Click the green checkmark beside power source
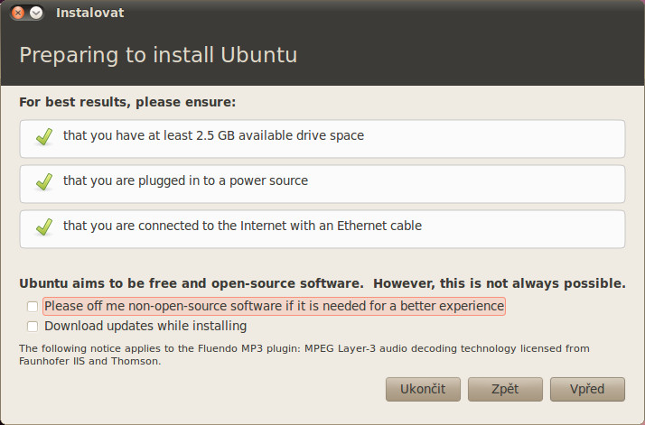 click(43, 181)
